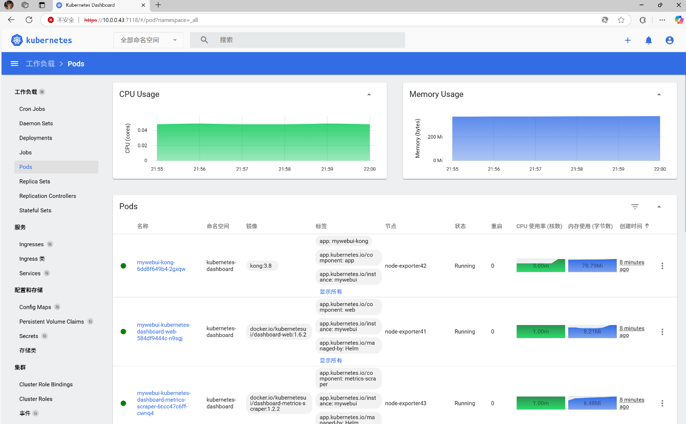This screenshot has width=686, height=424.
Task: Click the Kubernetes logo icon
Action: tap(17, 40)
